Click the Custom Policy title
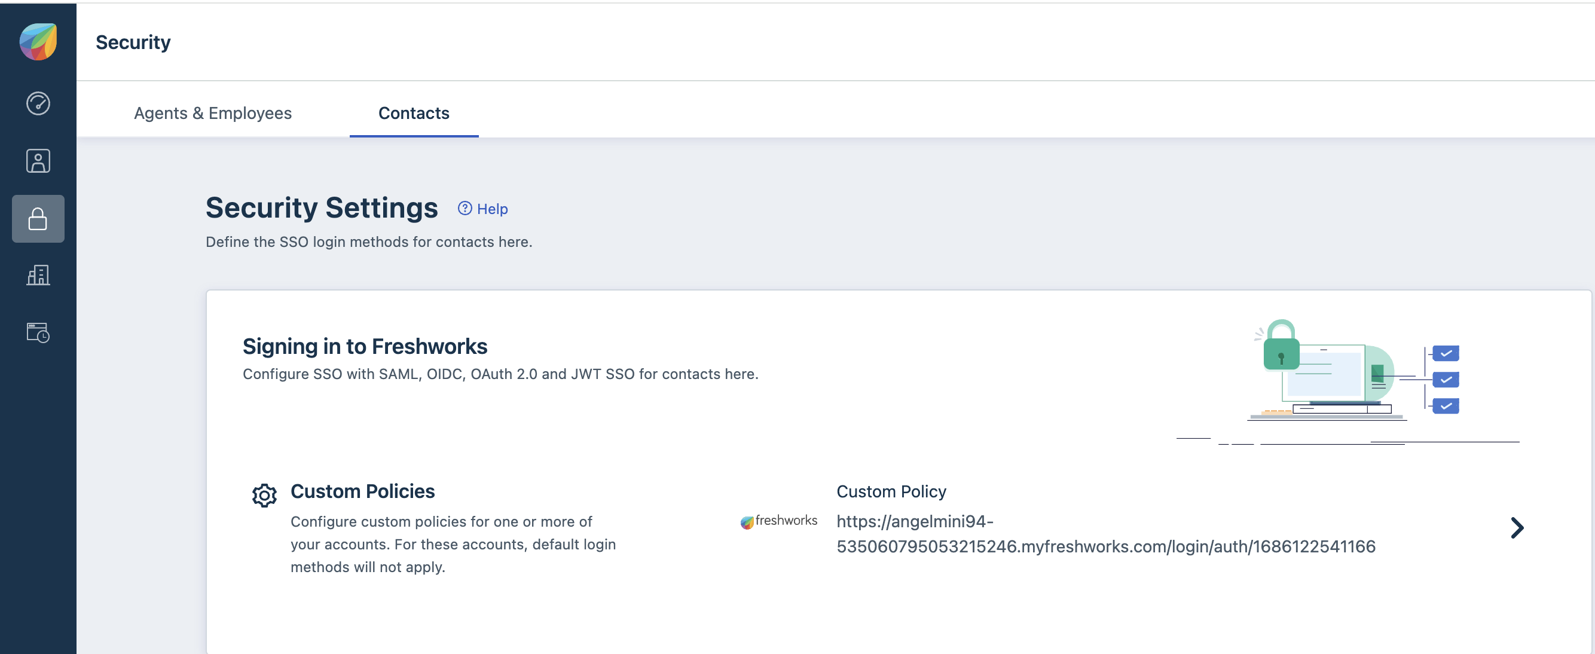This screenshot has width=1595, height=654. pyautogui.click(x=891, y=492)
